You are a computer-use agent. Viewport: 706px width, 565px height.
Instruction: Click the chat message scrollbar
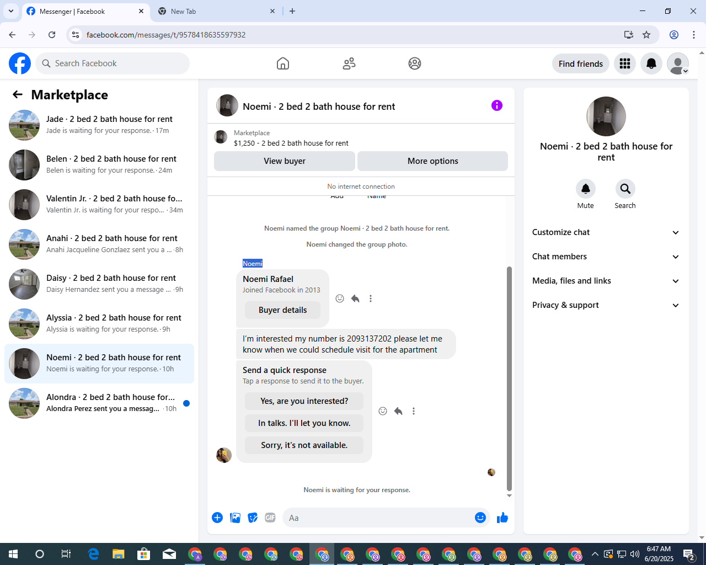pyautogui.click(x=509, y=379)
